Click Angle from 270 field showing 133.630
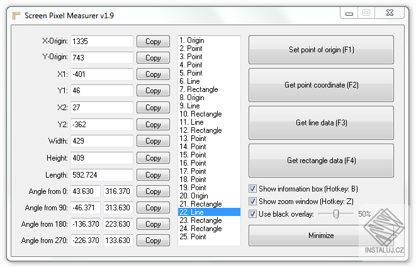Screen dimensions: 416x267 click(x=118, y=241)
